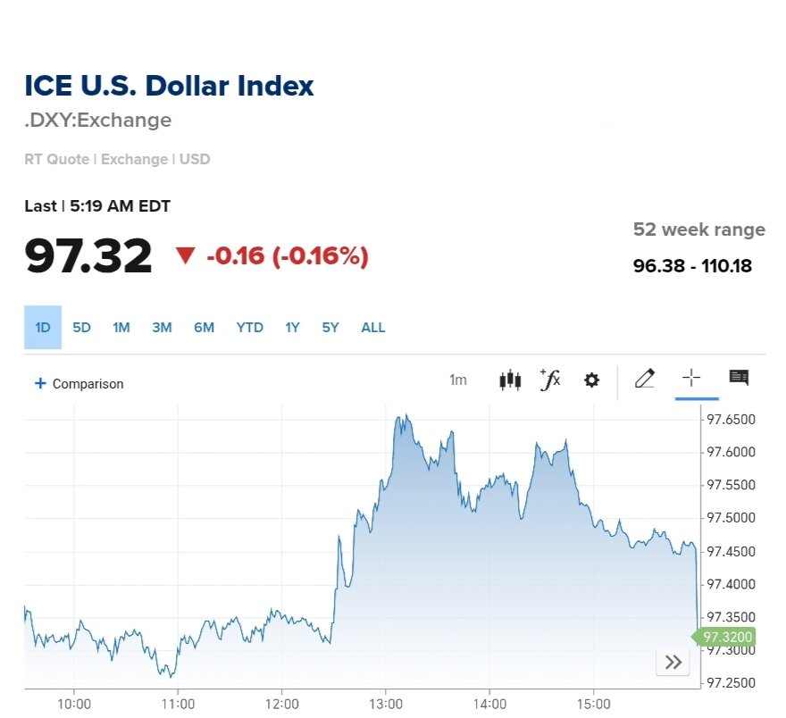This screenshot has width=786, height=718.
Task: Open the studies (fx) indicator menu
Action: tap(550, 380)
